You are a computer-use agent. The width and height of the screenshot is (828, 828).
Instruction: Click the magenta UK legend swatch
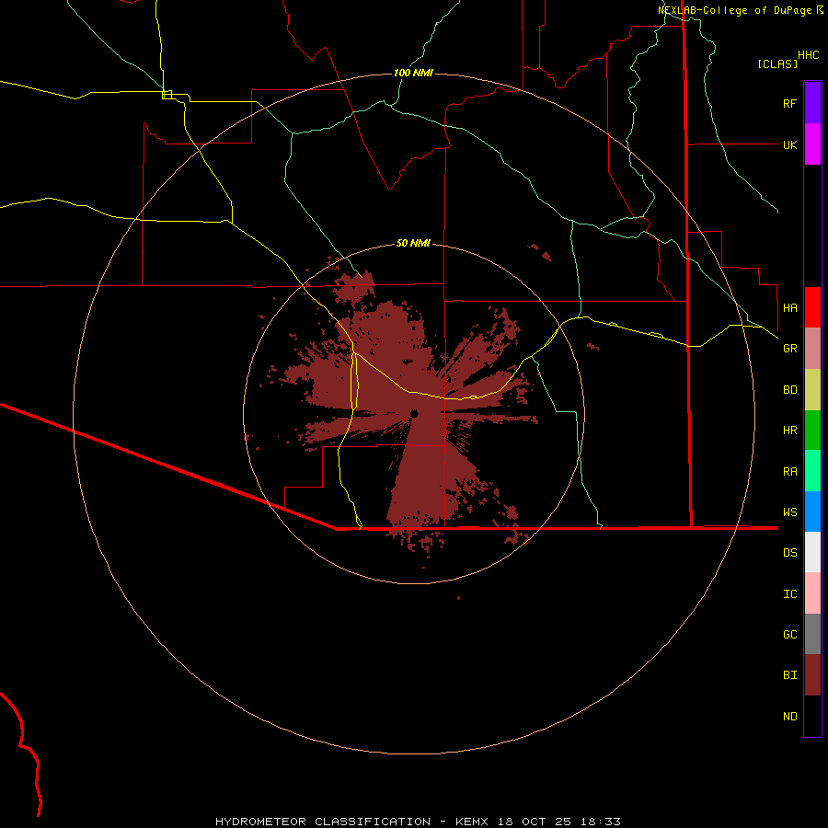[812, 144]
